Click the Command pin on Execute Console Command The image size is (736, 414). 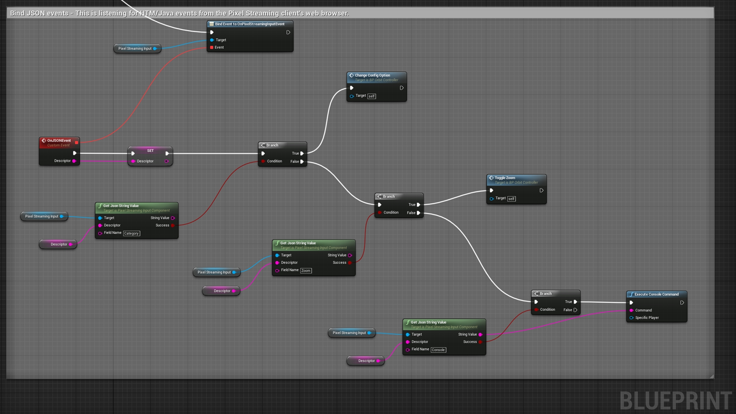632,310
